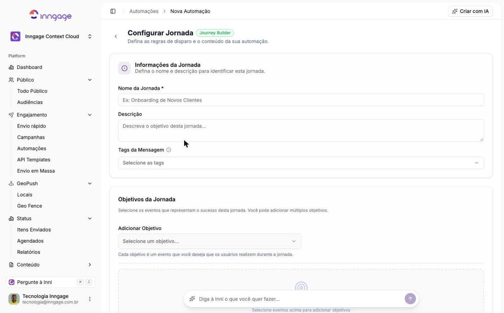Open Envio em Massa

coord(36,171)
